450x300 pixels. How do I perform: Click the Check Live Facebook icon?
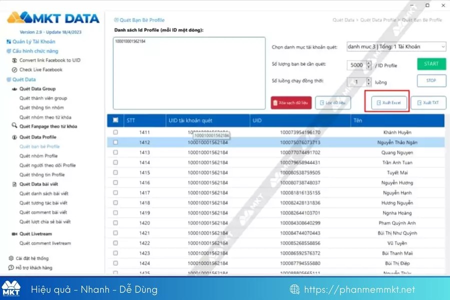pyautogui.click(x=15, y=70)
